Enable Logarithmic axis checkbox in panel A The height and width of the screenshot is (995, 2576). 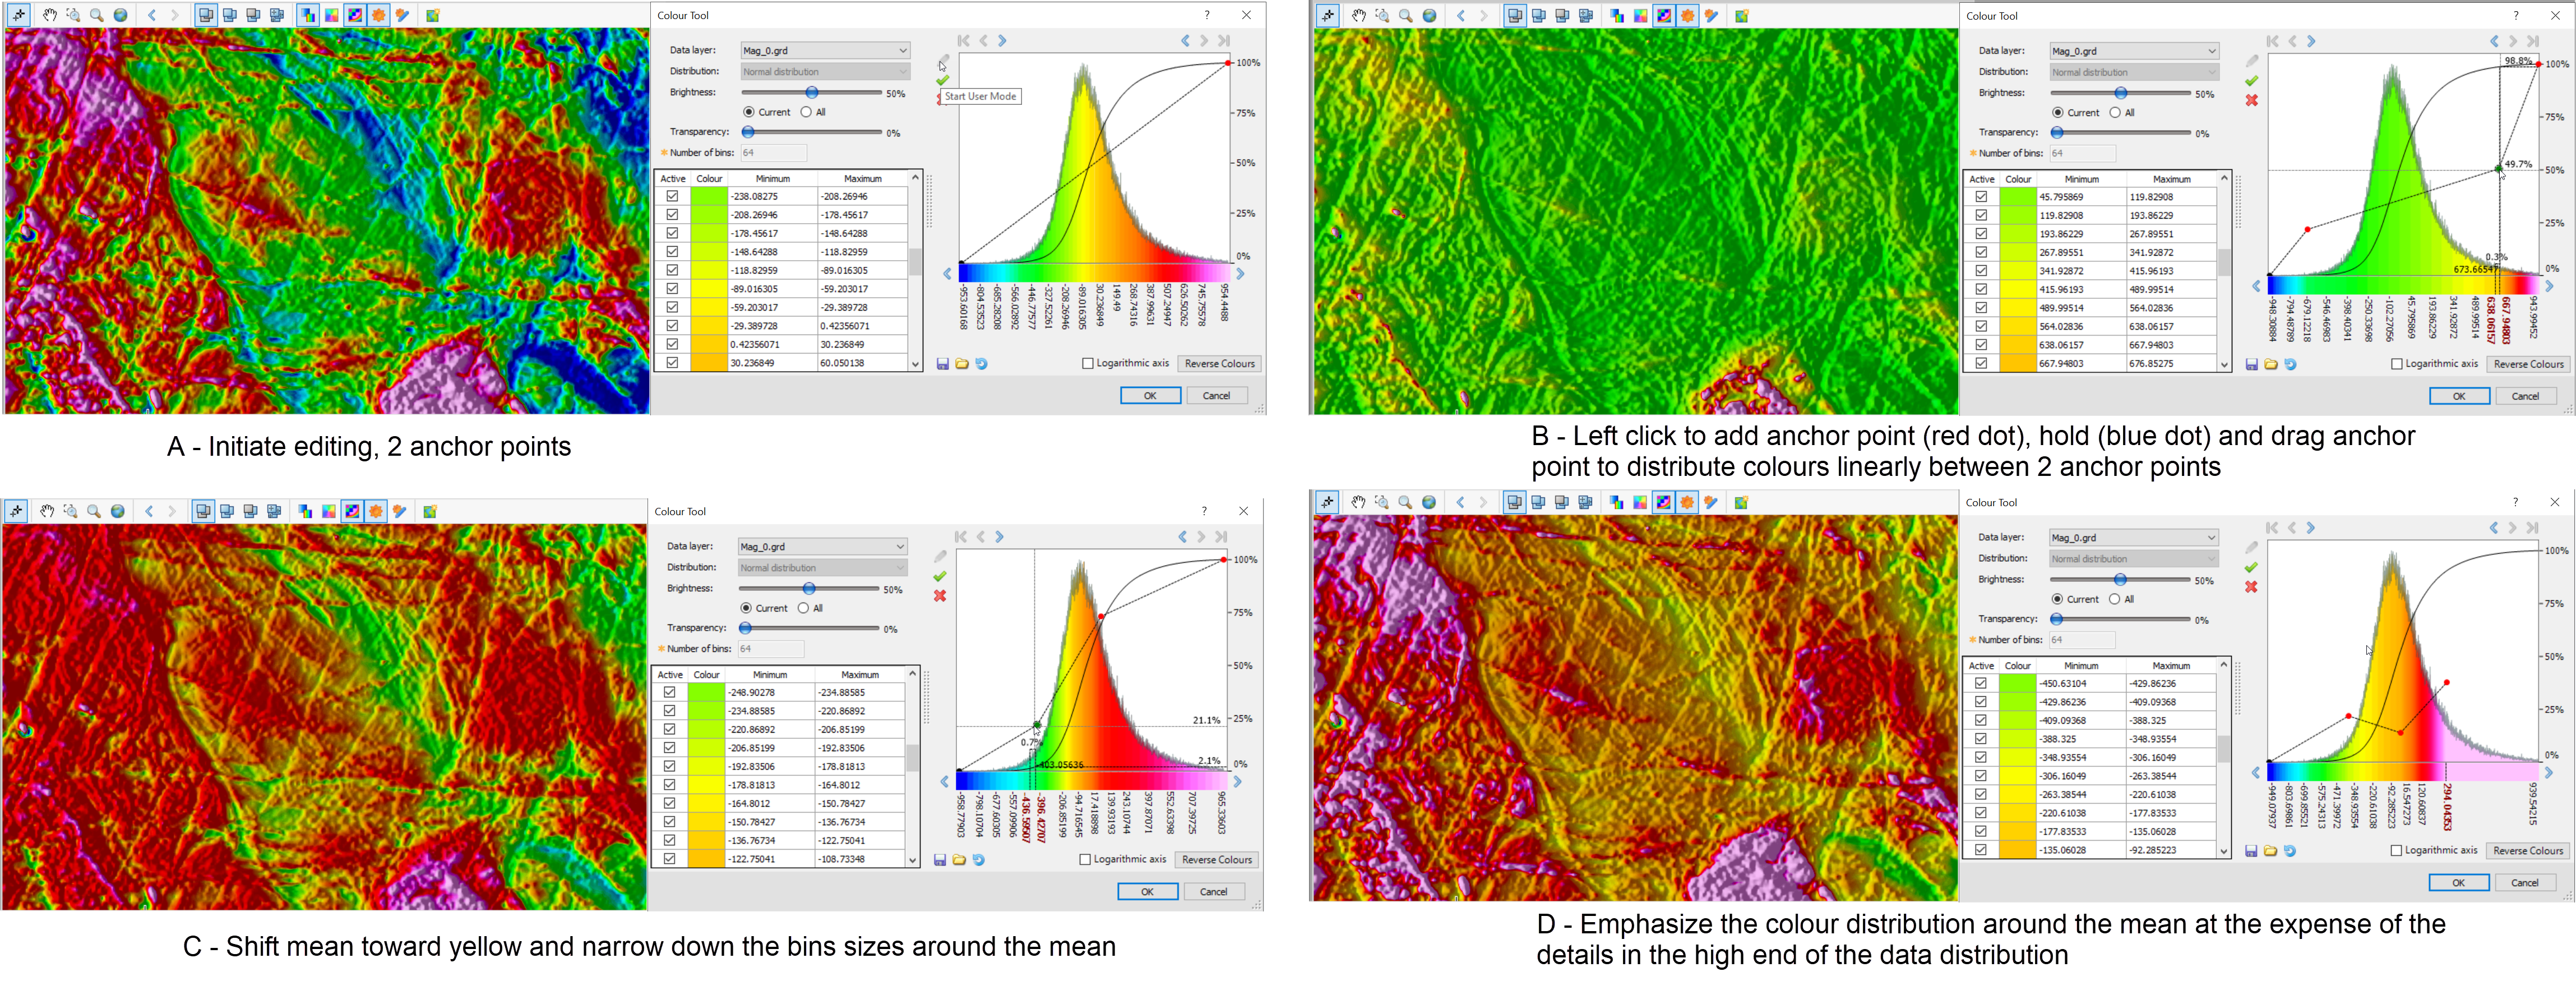click(x=1088, y=364)
